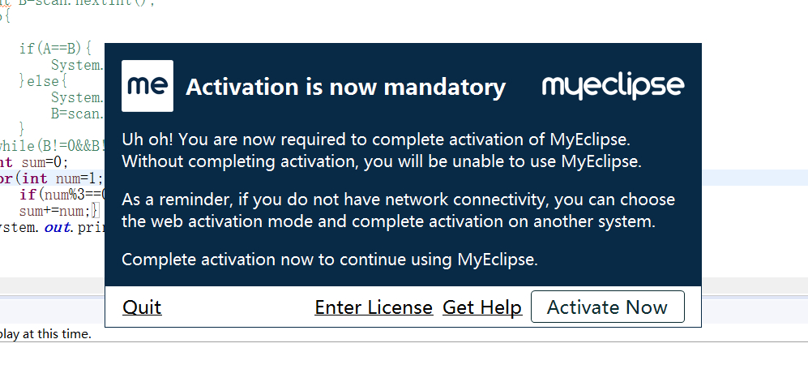Click the "while(B!=0&&B!" code line
This screenshot has width=808, height=382.
point(49,146)
